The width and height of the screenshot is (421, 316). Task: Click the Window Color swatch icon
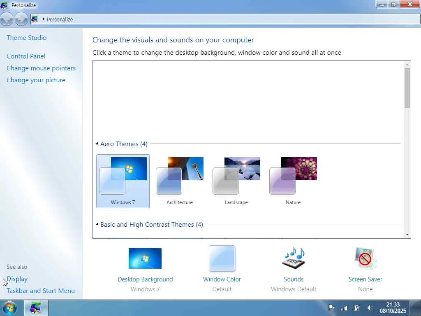tap(222, 258)
